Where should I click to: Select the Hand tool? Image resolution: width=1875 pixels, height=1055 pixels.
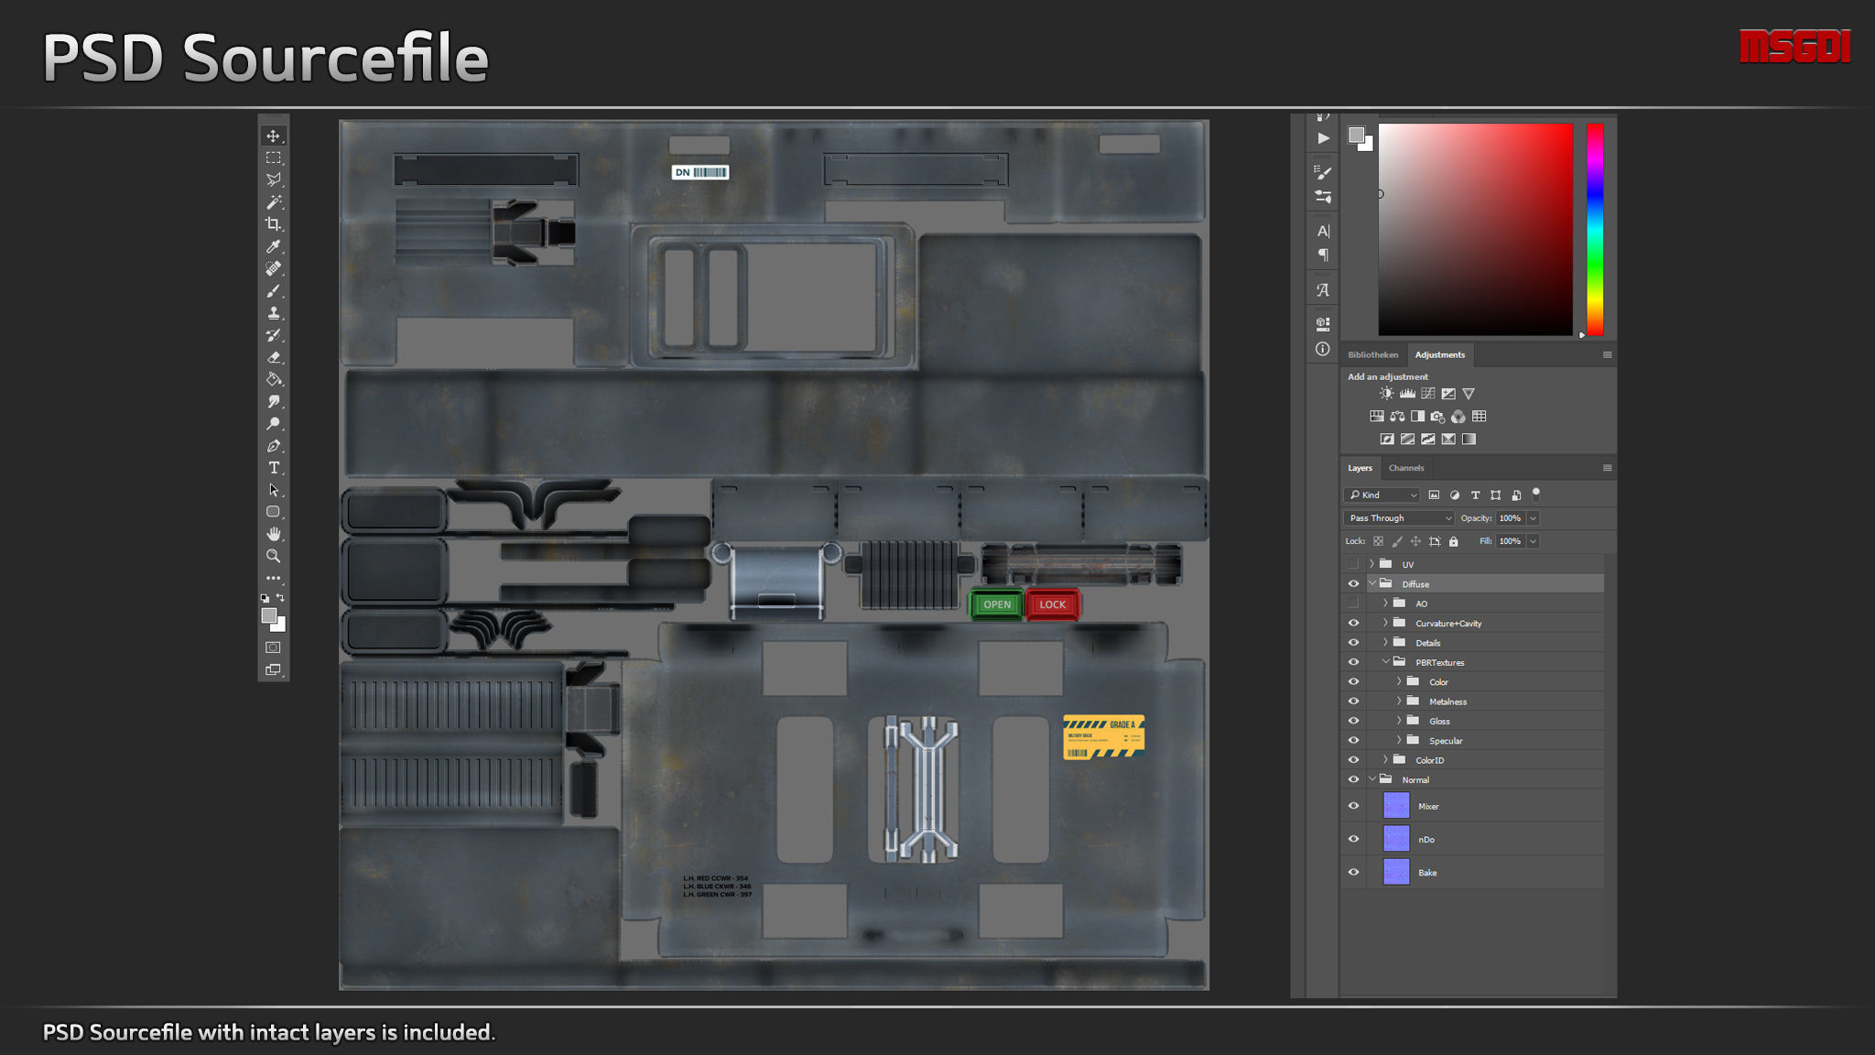point(273,534)
